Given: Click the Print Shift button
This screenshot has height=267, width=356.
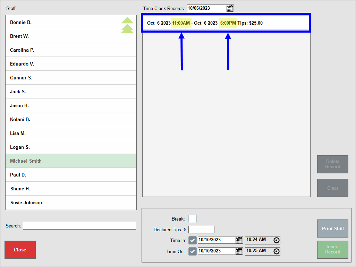Looking at the screenshot, I should [332, 228].
